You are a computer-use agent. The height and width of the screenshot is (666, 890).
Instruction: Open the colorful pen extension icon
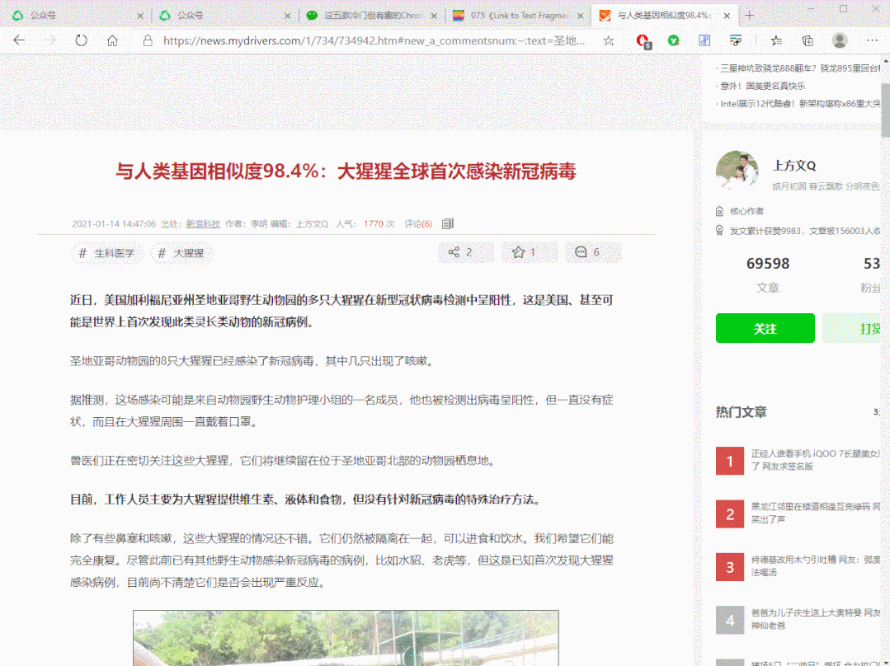click(735, 40)
